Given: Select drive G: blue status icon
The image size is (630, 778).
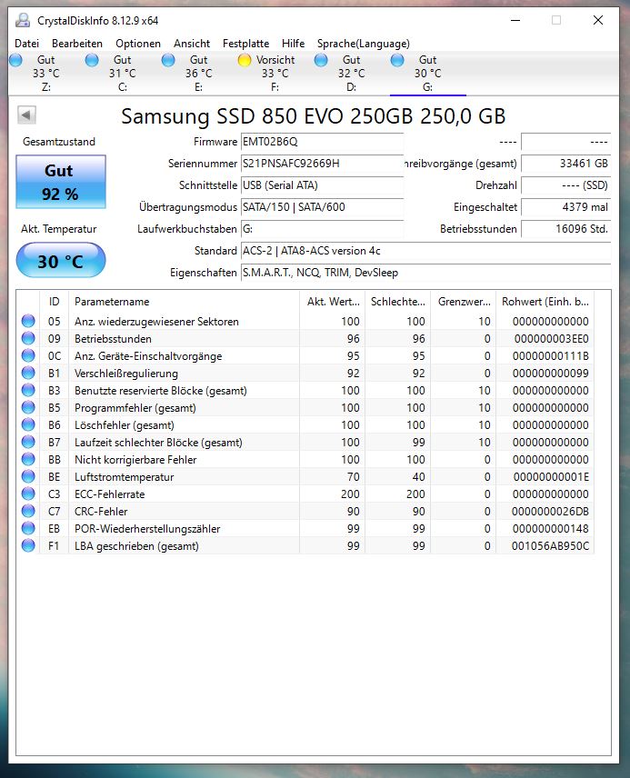Looking at the screenshot, I should click(x=397, y=60).
